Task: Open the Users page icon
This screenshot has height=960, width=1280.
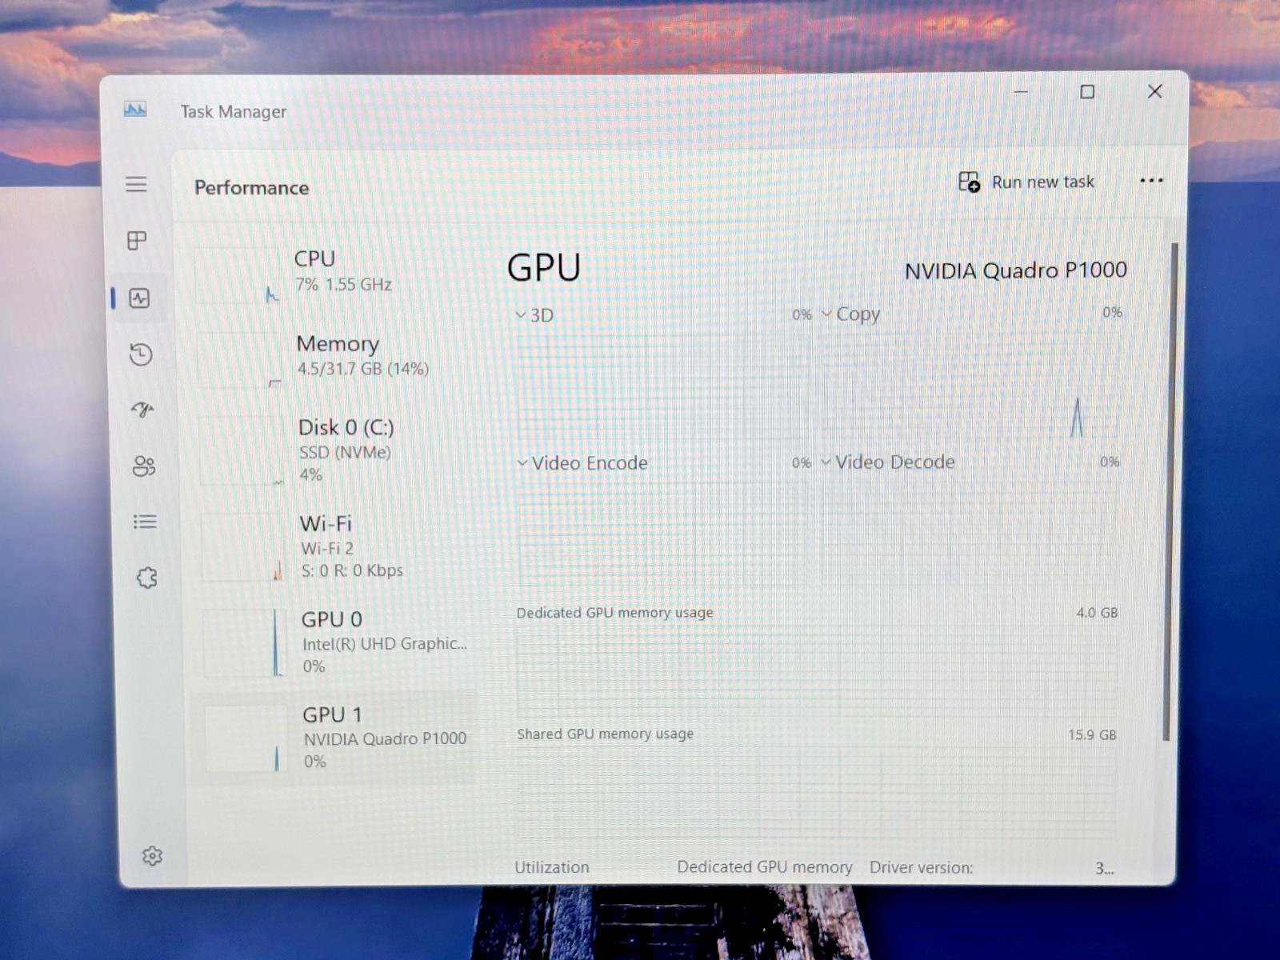Action: (x=144, y=466)
